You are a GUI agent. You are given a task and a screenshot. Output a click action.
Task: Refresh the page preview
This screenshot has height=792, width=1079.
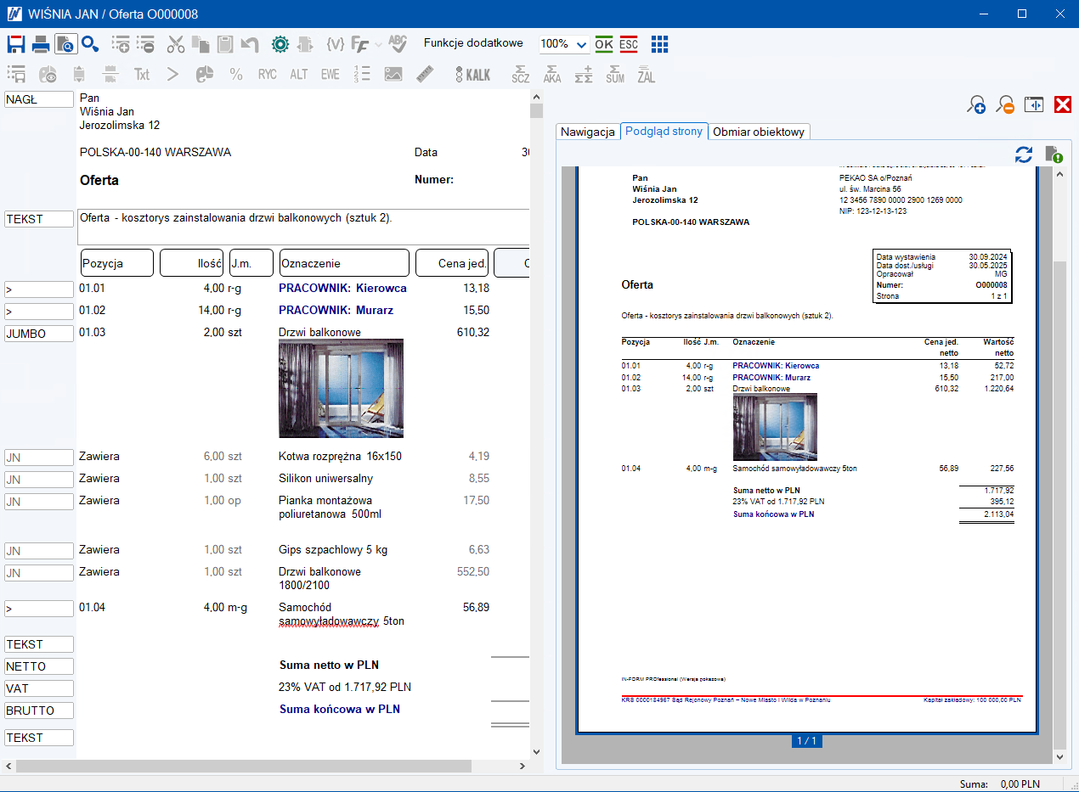pos(1024,154)
